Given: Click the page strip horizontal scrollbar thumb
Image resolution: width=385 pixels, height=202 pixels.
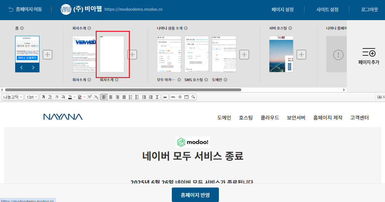Looking at the screenshot, I should coord(123,90).
